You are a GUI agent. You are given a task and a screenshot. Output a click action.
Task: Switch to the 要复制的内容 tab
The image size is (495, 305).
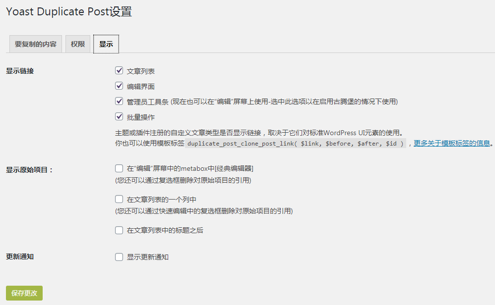point(35,44)
